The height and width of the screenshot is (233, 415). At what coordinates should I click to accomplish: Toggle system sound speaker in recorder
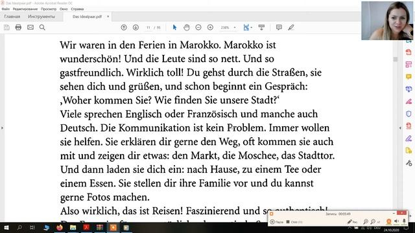[x=396, y=221]
